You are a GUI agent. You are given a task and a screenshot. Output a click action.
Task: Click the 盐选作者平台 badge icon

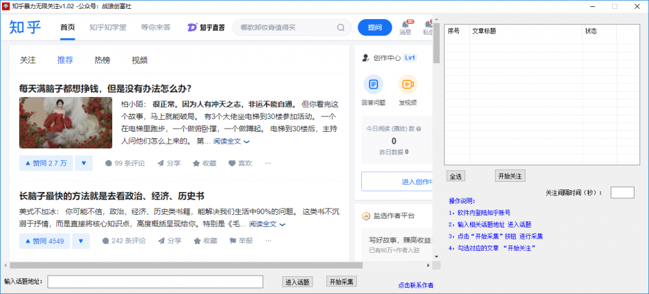366,215
